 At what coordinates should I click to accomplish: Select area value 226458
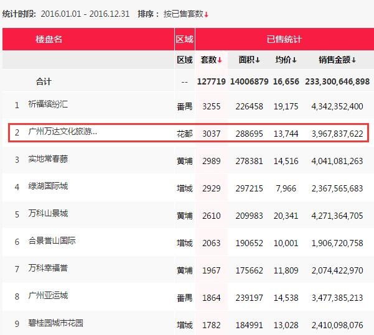(249, 106)
